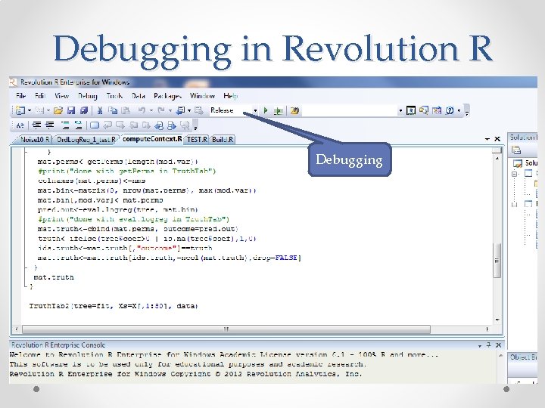545x408 pixels.
Task: Switch to the Noise10.R tab
Action: tap(35, 140)
